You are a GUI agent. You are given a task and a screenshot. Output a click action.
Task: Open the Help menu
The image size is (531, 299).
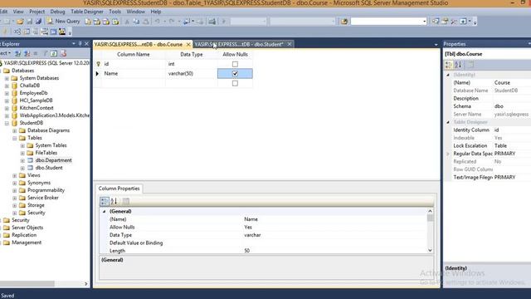(156, 12)
